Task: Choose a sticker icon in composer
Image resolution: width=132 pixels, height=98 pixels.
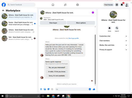Action: point(49,89)
